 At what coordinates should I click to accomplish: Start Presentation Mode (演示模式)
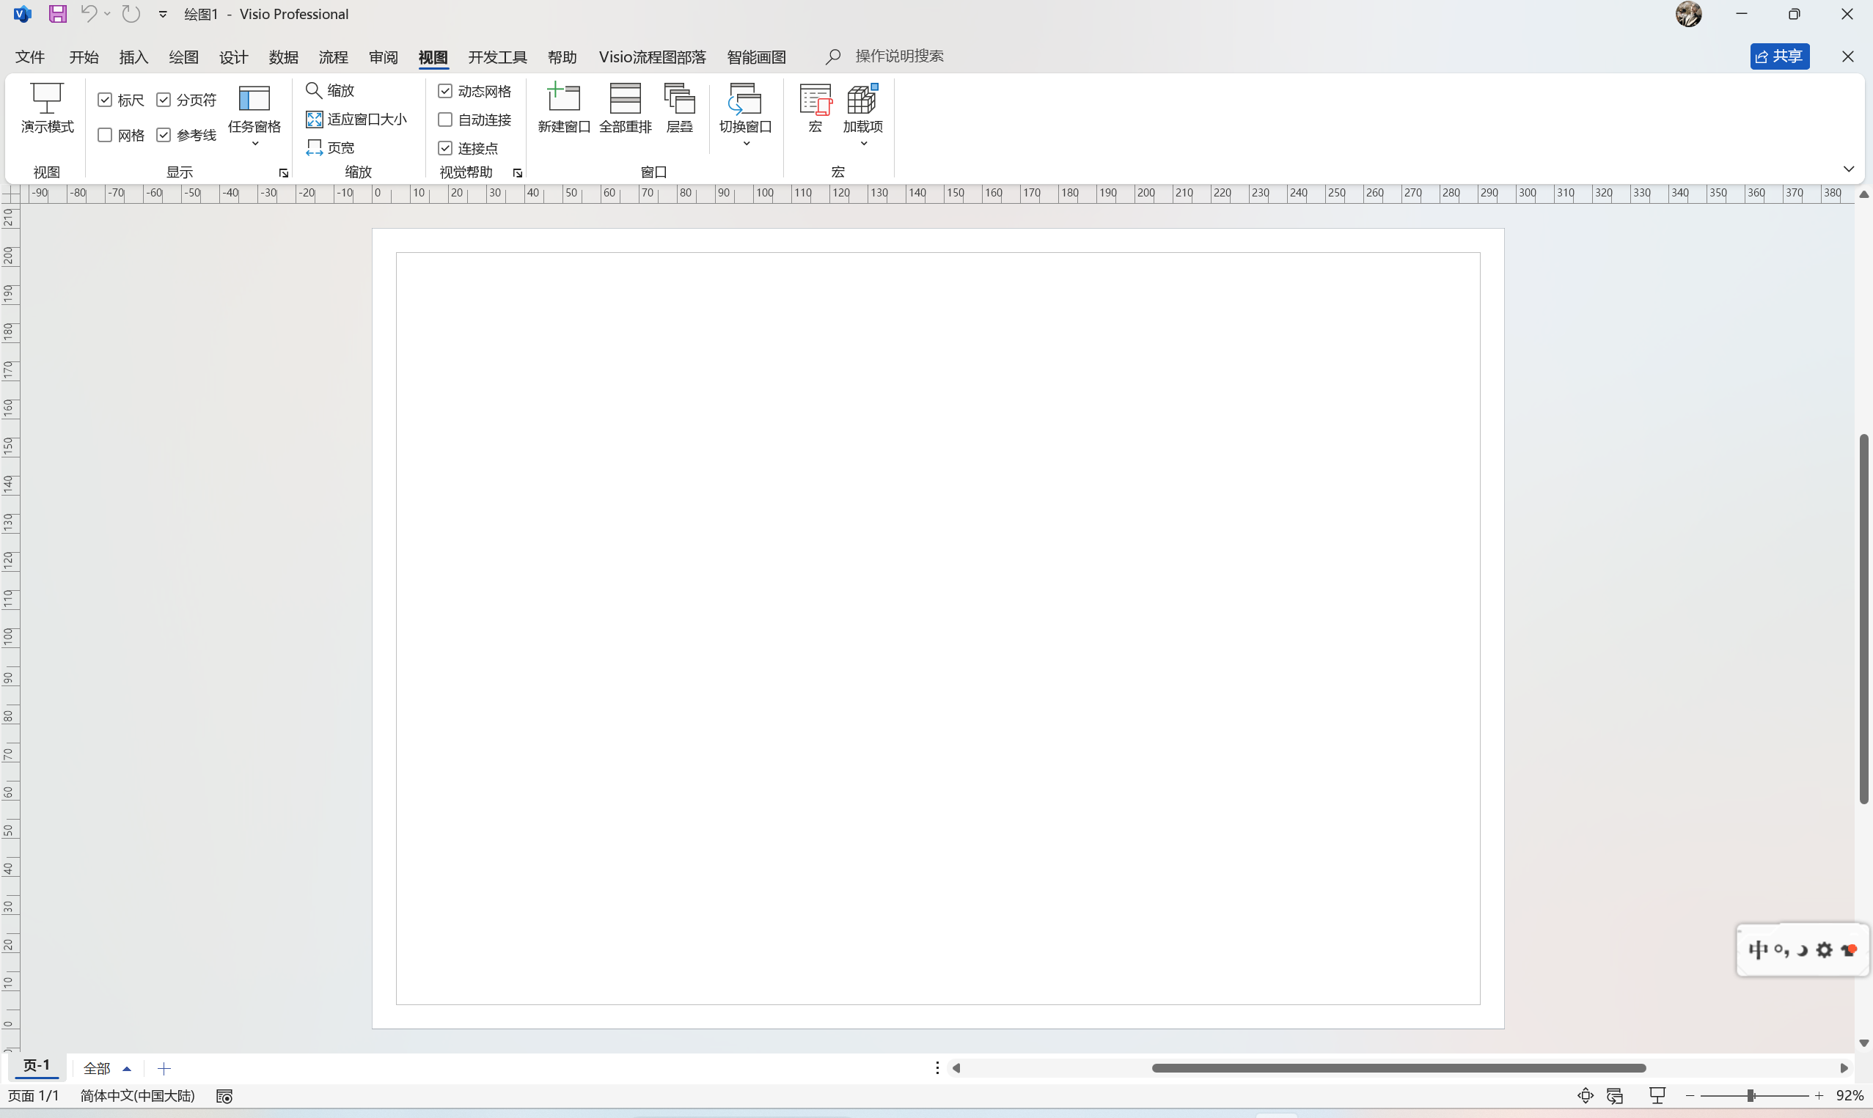coord(47,109)
